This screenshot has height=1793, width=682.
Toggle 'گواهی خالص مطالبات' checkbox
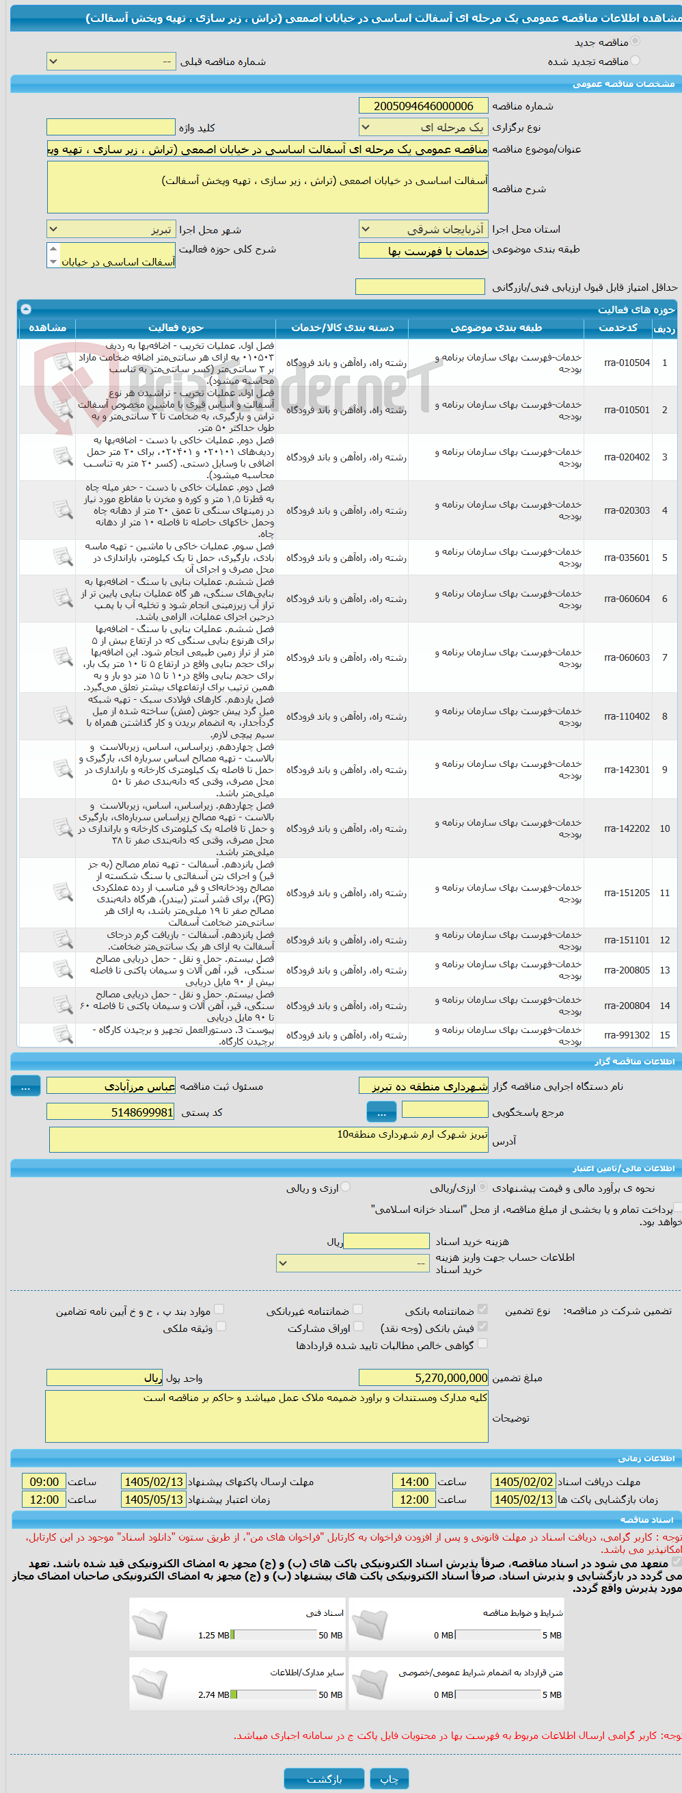482,1344
